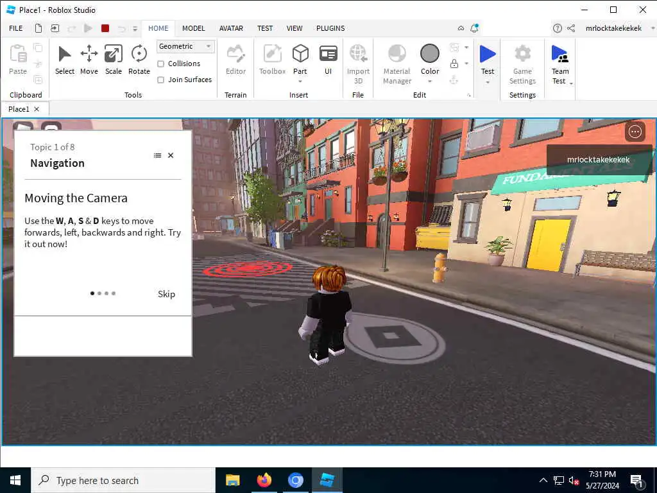Stop the running playtest with red square
The width and height of the screenshot is (657, 493).
pyautogui.click(x=105, y=28)
